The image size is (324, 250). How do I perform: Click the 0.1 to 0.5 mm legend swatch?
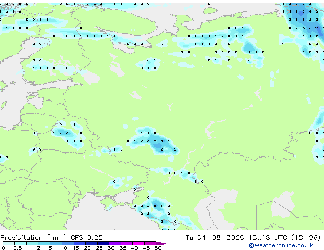(9, 243)
